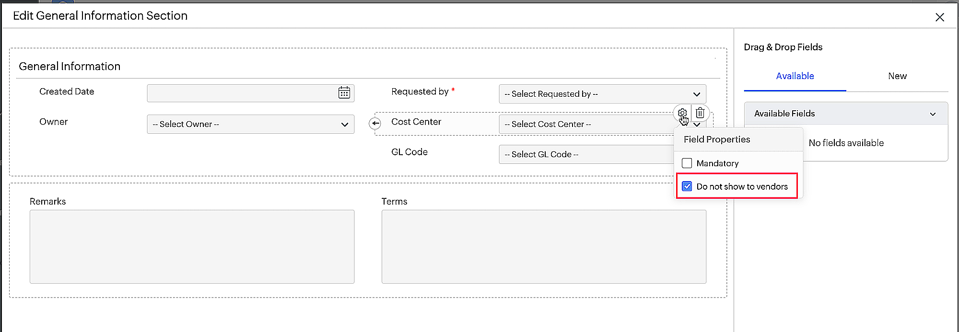This screenshot has width=959, height=332.
Task: Collapse the Available Fields section
Action: click(933, 114)
